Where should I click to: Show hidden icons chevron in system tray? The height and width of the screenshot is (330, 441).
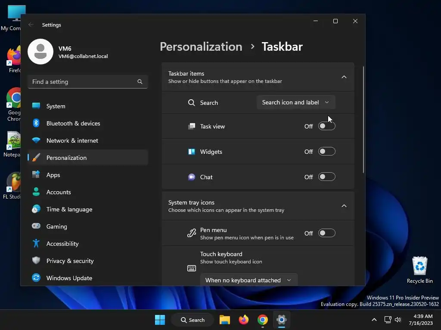click(x=374, y=320)
